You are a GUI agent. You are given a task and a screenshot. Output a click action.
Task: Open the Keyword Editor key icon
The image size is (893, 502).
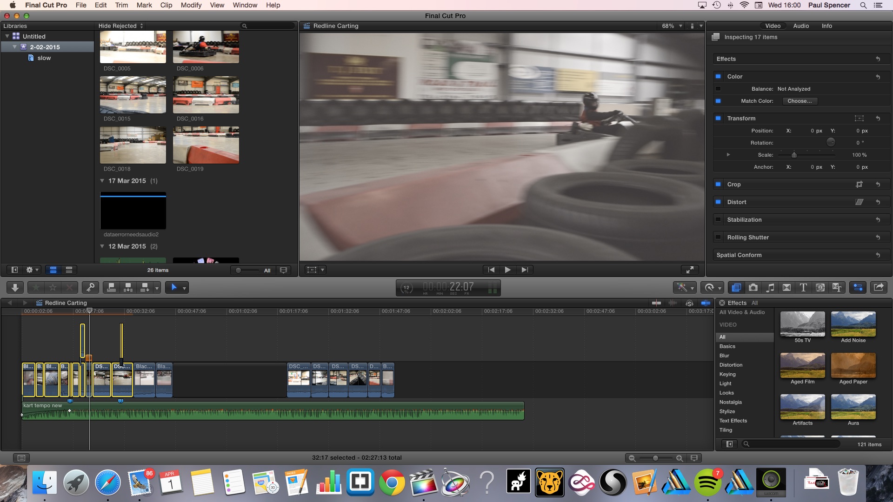pos(91,288)
